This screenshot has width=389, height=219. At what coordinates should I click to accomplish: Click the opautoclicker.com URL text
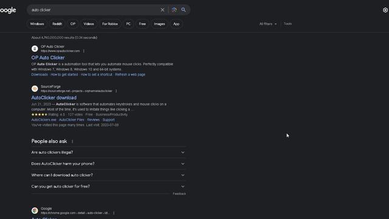pyautogui.click(x=60, y=51)
